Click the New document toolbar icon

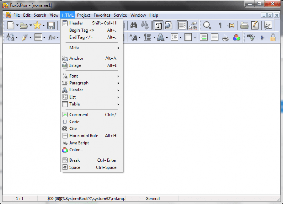11,25
